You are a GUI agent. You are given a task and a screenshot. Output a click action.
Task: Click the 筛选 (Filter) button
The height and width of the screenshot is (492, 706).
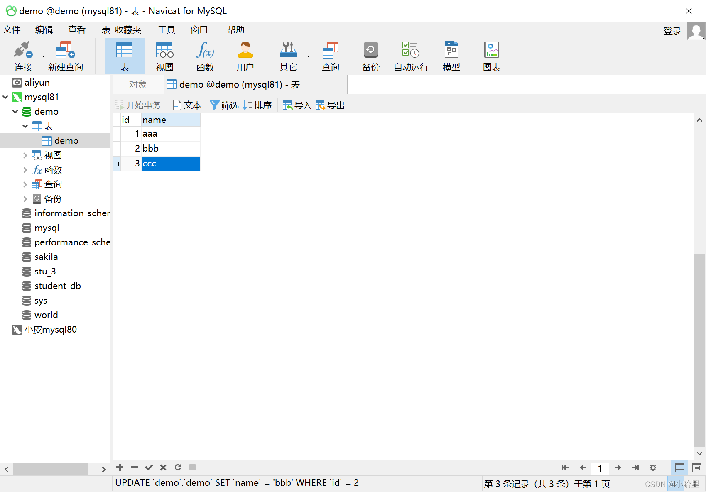click(x=225, y=105)
